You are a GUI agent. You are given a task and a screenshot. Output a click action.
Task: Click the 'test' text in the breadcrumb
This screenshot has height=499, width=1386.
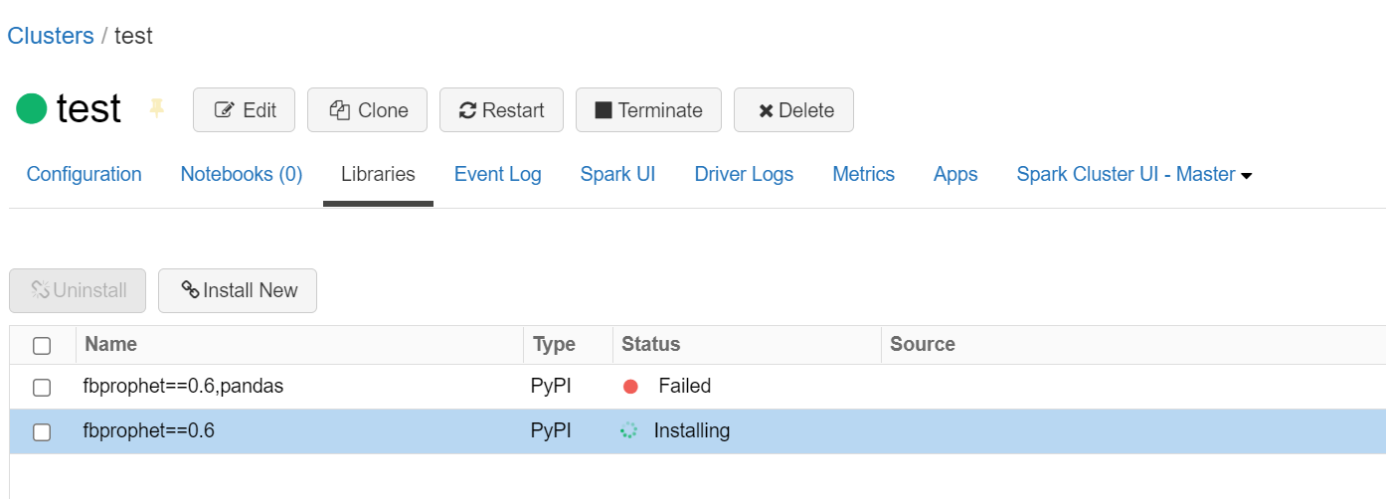(x=133, y=36)
